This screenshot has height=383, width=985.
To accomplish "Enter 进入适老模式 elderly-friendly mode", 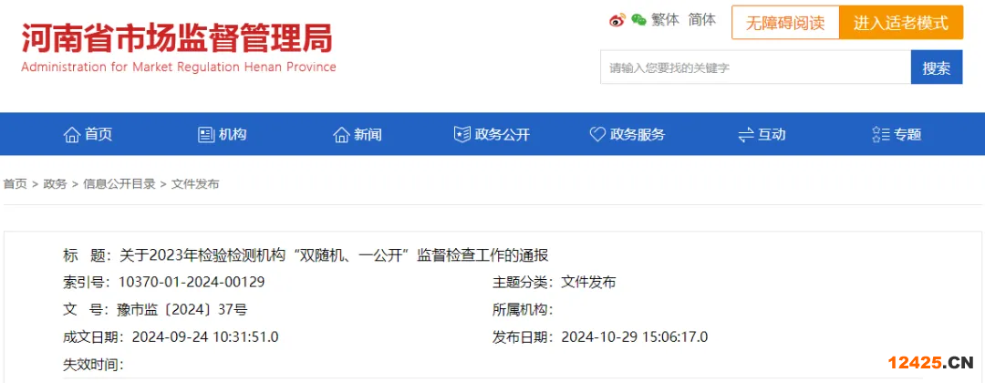I will (901, 23).
